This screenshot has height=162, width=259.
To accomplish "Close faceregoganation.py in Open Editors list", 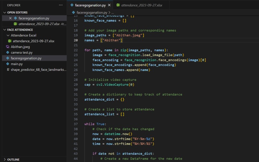I will coord(10,18).
